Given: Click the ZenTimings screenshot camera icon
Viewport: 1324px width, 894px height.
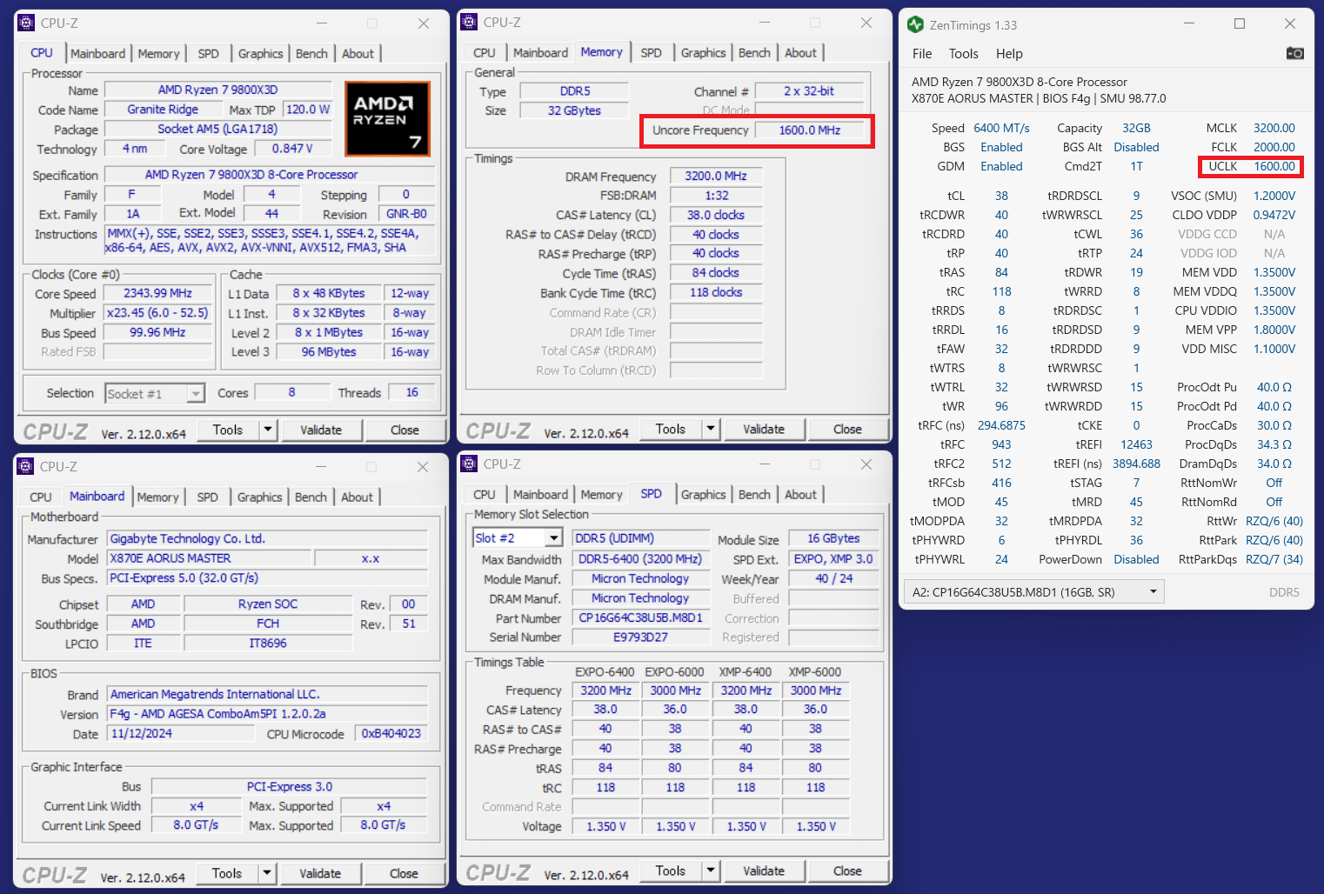Looking at the screenshot, I should click(1294, 53).
